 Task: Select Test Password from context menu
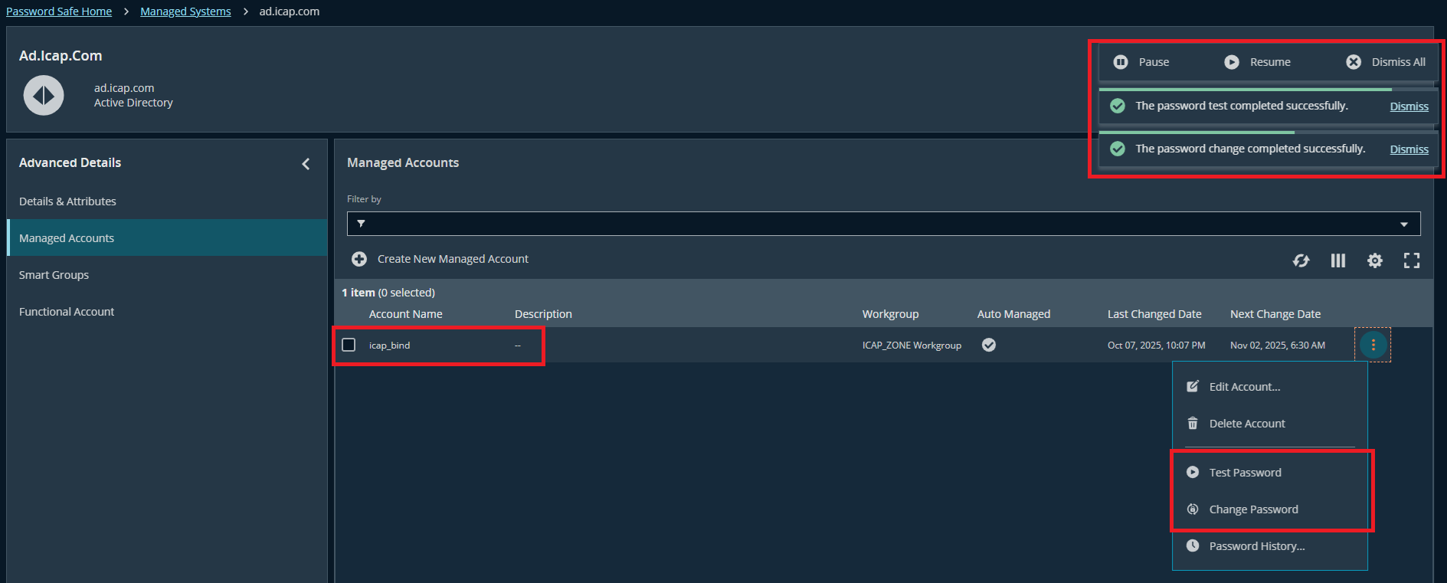click(x=1245, y=473)
